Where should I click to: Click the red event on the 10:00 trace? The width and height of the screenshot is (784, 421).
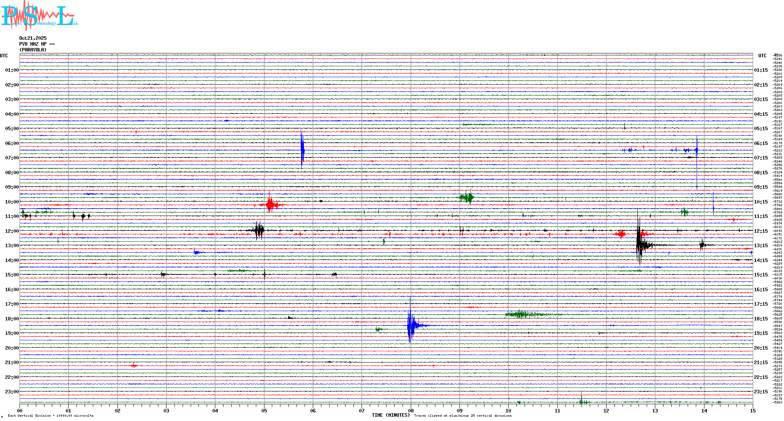(270, 204)
